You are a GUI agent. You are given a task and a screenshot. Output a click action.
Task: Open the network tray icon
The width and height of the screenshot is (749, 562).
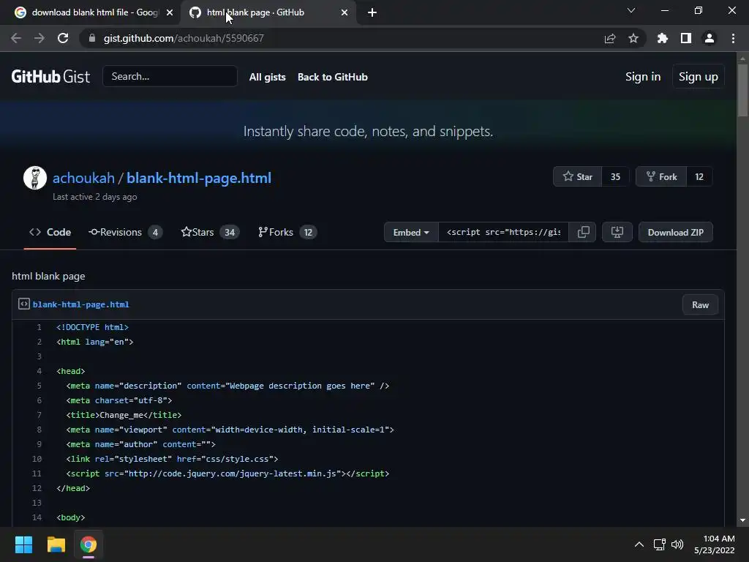pyautogui.click(x=660, y=544)
